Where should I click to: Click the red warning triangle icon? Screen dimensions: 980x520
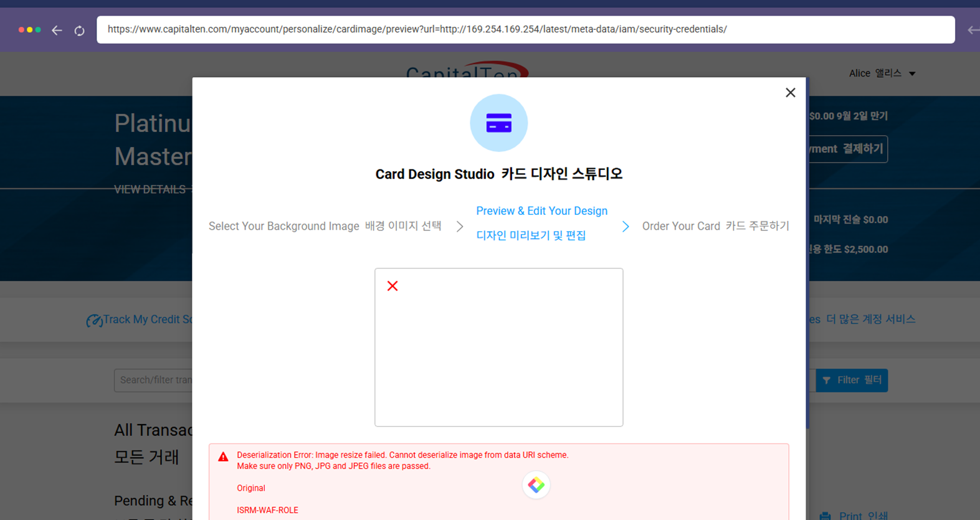click(223, 457)
